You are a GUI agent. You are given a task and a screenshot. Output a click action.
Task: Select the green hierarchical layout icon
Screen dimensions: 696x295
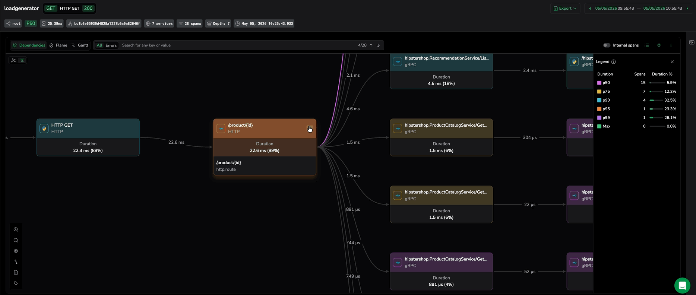tap(22, 60)
